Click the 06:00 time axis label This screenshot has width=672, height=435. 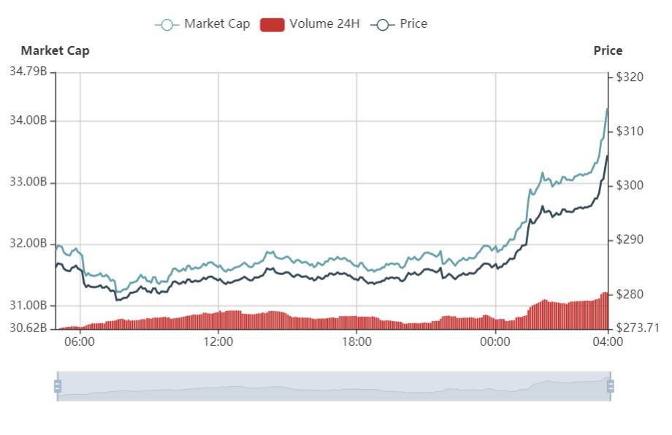coord(80,341)
